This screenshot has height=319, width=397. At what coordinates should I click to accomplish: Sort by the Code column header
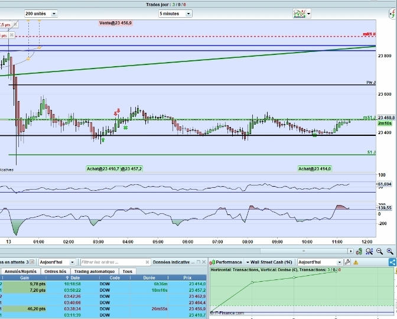pos(115,278)
